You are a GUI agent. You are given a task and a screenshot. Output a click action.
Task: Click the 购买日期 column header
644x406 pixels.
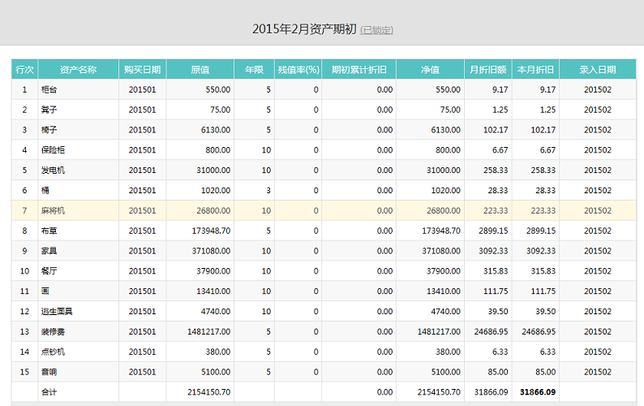tap(142, 70)
